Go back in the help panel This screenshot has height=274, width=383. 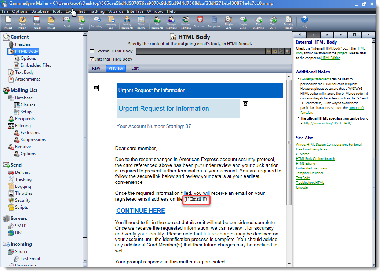pyautogui.click(x=300, y=35)
